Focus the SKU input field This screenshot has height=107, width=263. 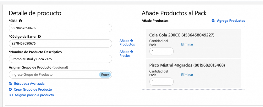60,28
